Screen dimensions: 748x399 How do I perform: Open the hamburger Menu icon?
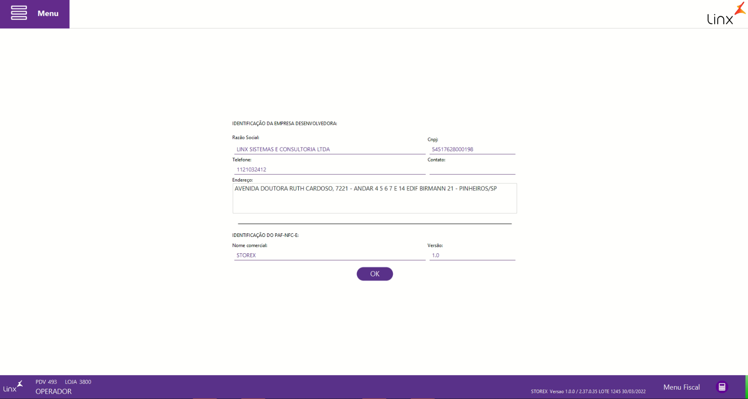coord(19,13)
